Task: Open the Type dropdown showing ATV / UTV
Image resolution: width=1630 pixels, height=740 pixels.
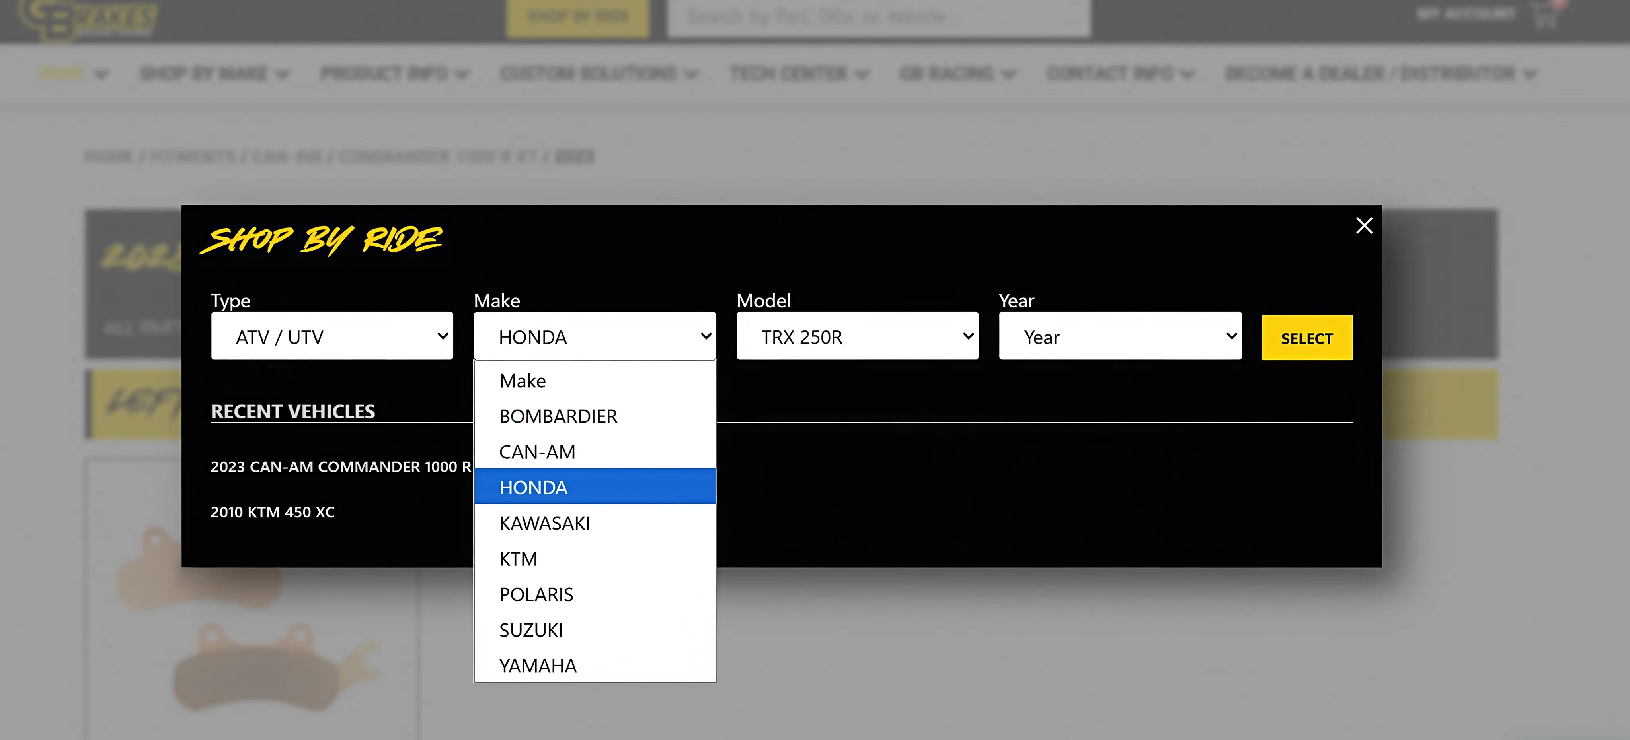Action: click(x=331, y=336)
